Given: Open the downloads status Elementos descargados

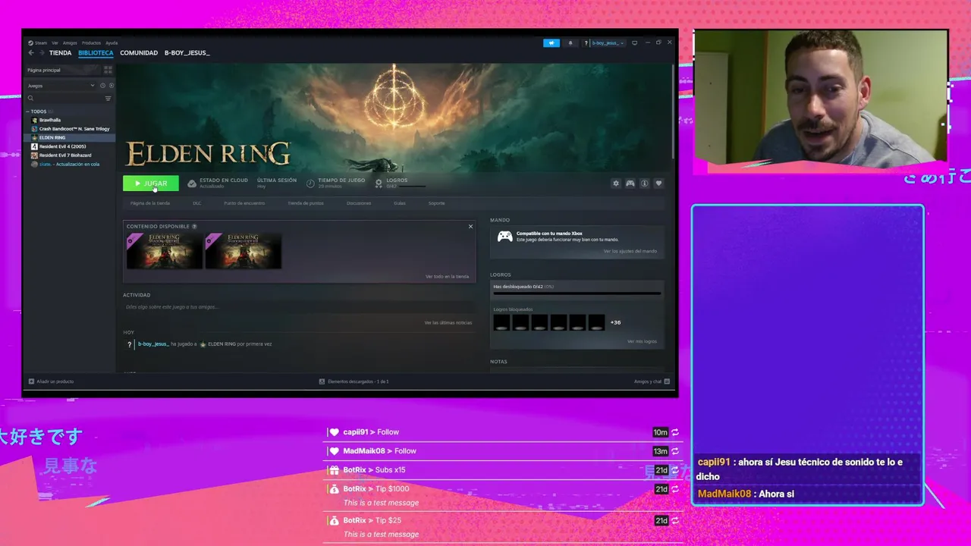Looking at the screenshot, I should click(354, 381).
